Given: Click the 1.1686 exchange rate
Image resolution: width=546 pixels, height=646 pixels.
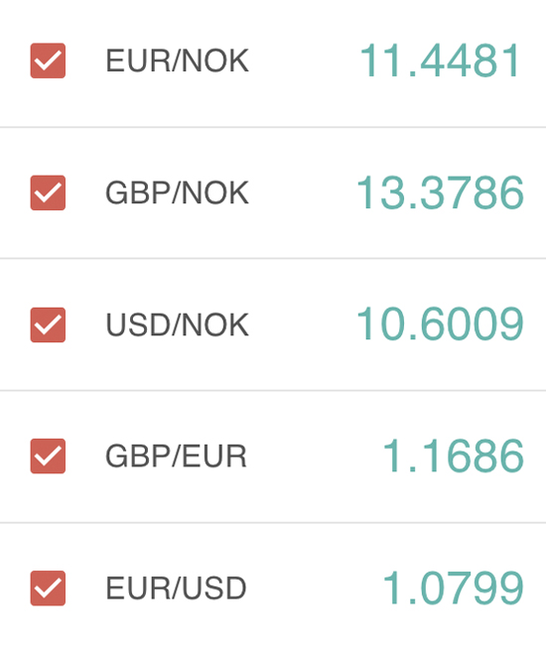Looking at the screenshot, I should (x=454, y=456).
